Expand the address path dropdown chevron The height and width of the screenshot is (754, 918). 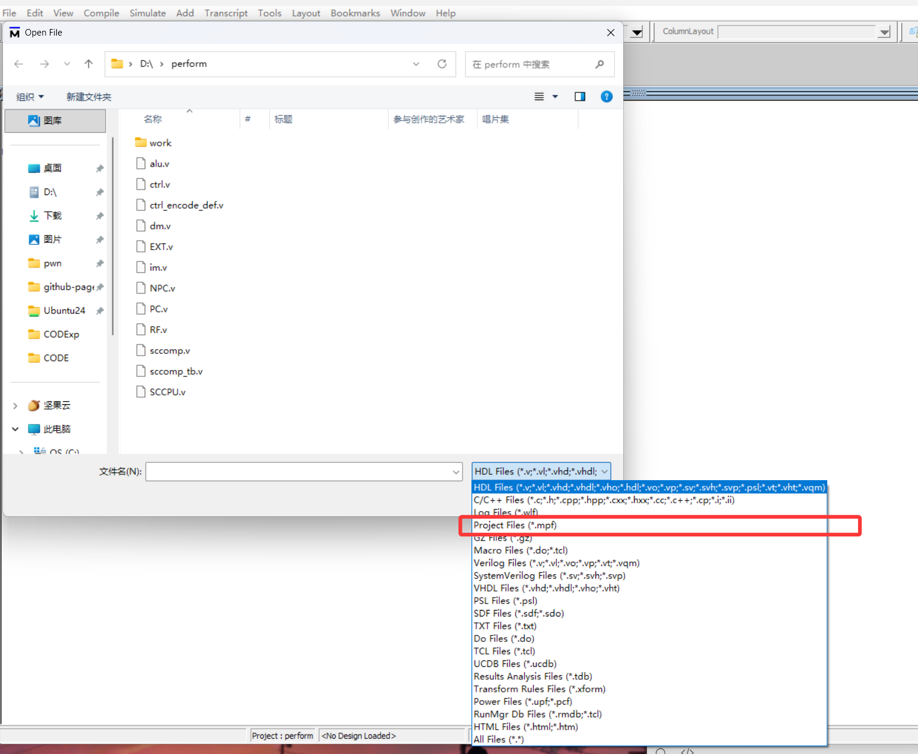click(x=416, y=64)
